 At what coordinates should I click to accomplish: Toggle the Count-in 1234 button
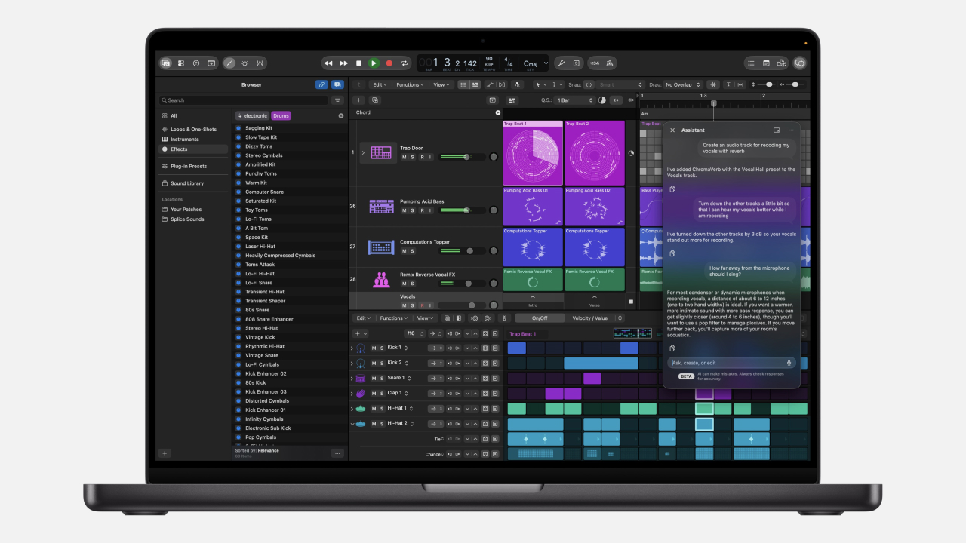tap(595, 63)
